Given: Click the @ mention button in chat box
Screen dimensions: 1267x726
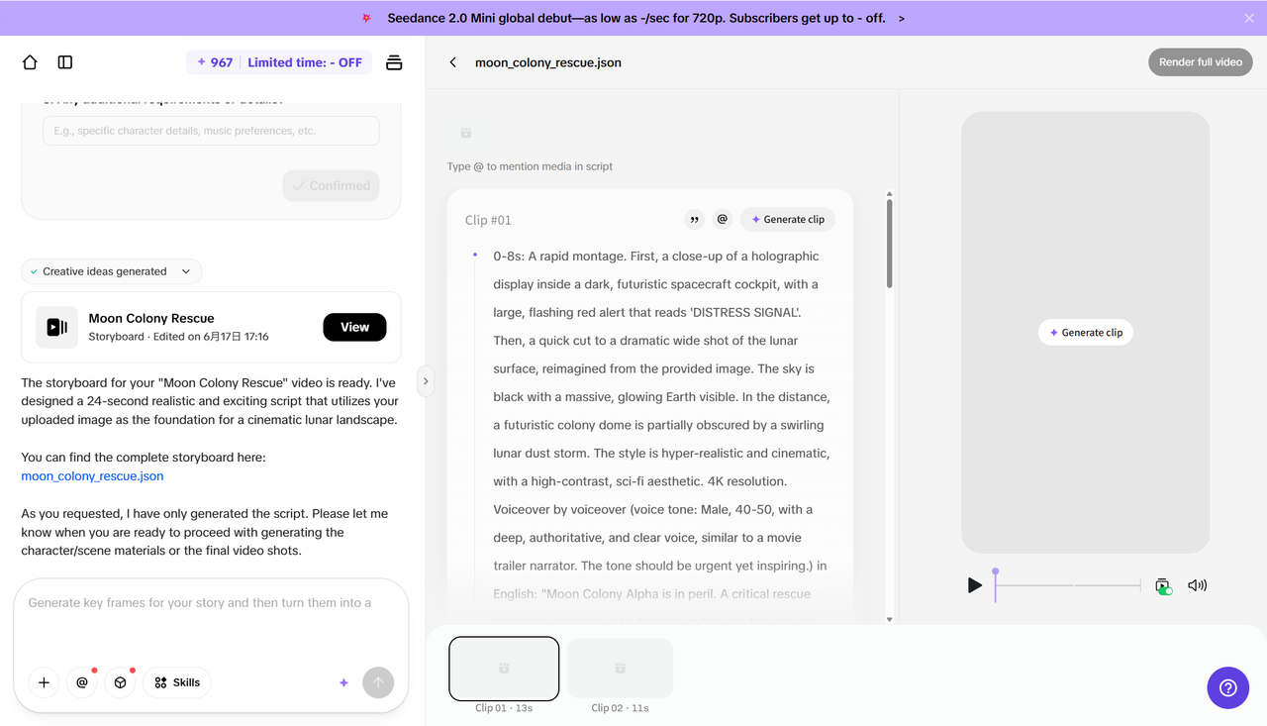Looking at the screenshot, I should point(82,682).
